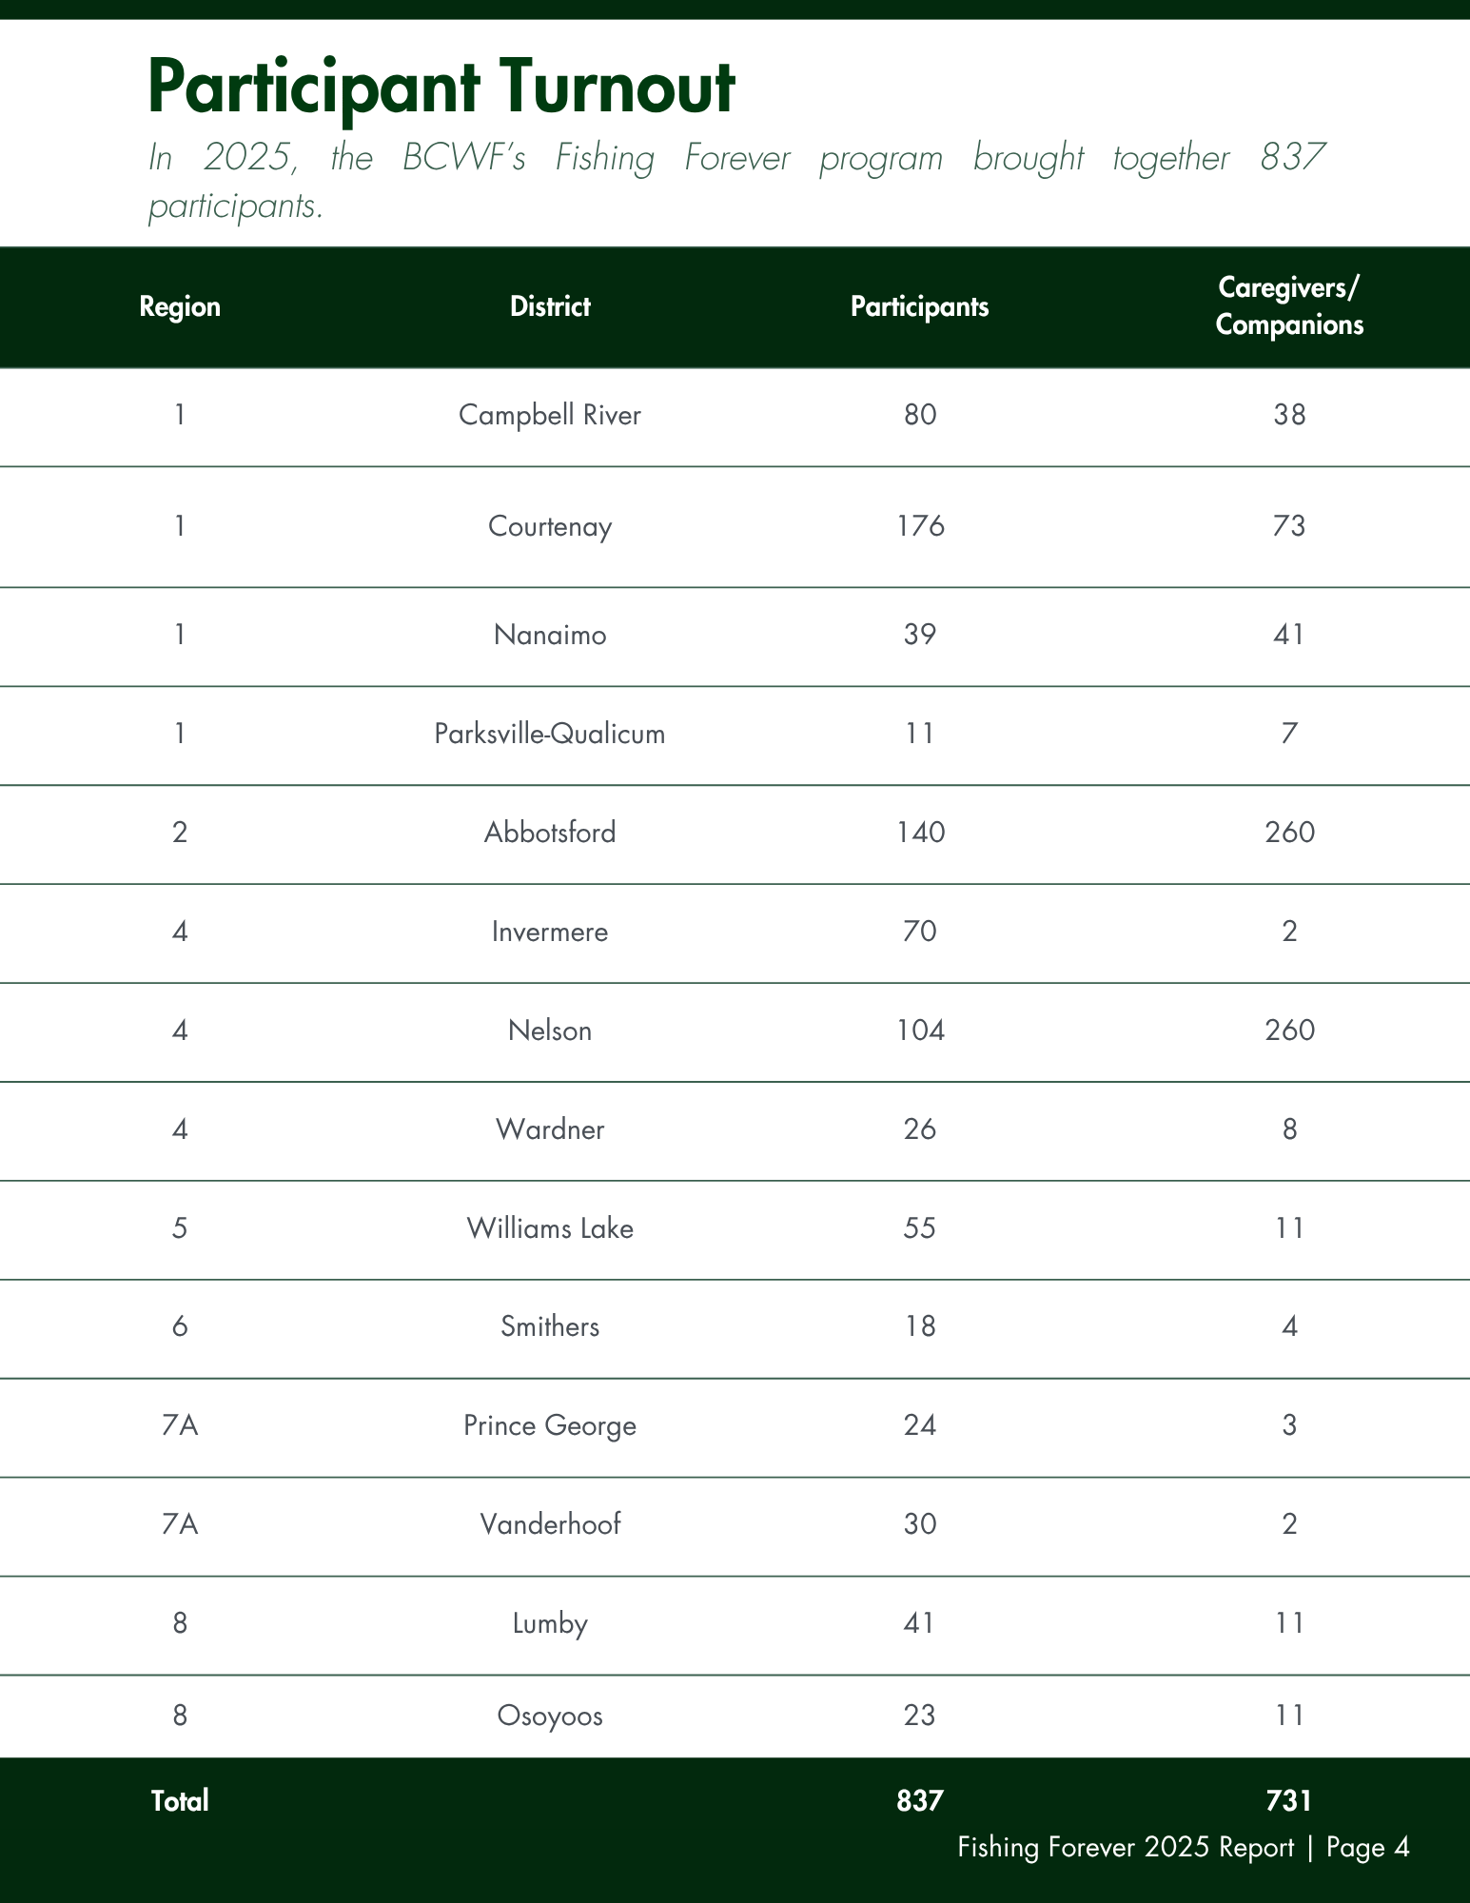
Task: Click the total participants value 837
Action: (x=919, y=1800)
